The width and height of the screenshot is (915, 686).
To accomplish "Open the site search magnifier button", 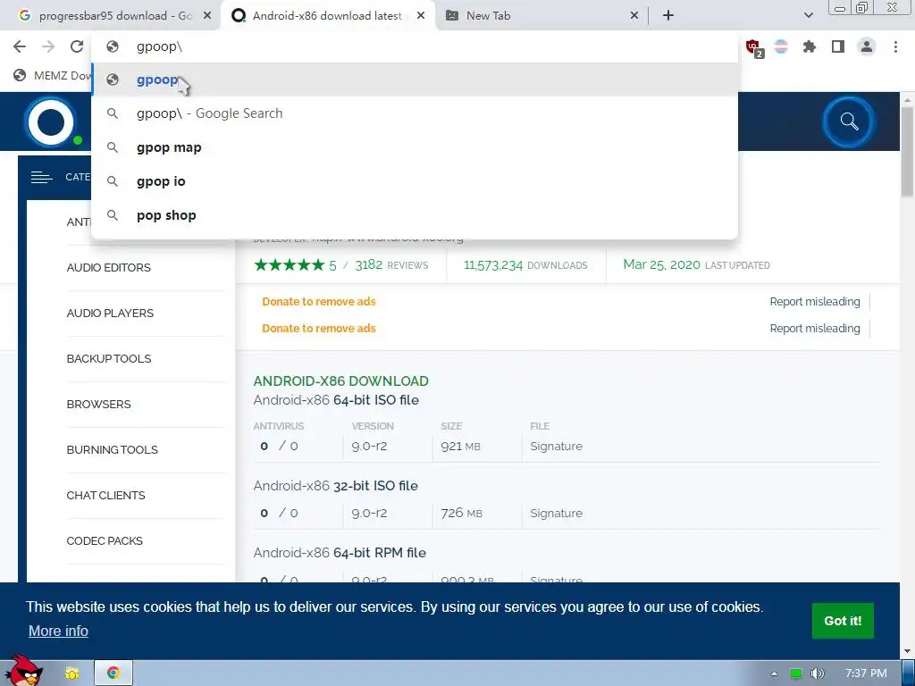I will (849, 121).
